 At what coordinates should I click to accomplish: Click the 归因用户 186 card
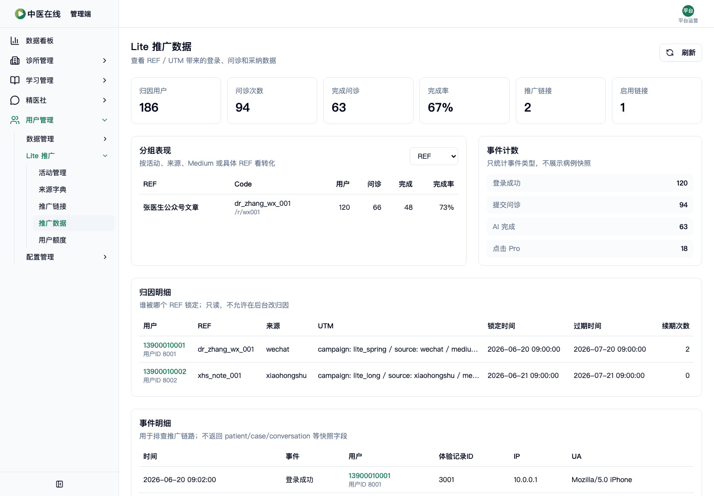click(x=176, y=101)
